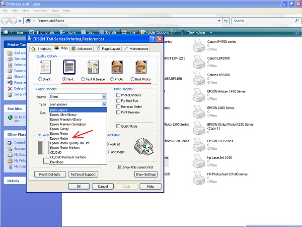
Task: Click the context help question mark in dialog title
Action: click(x=153, y=39)
